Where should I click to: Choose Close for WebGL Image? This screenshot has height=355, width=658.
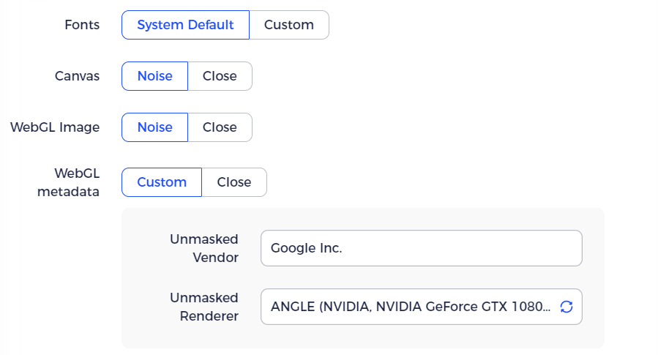(220, 127)
